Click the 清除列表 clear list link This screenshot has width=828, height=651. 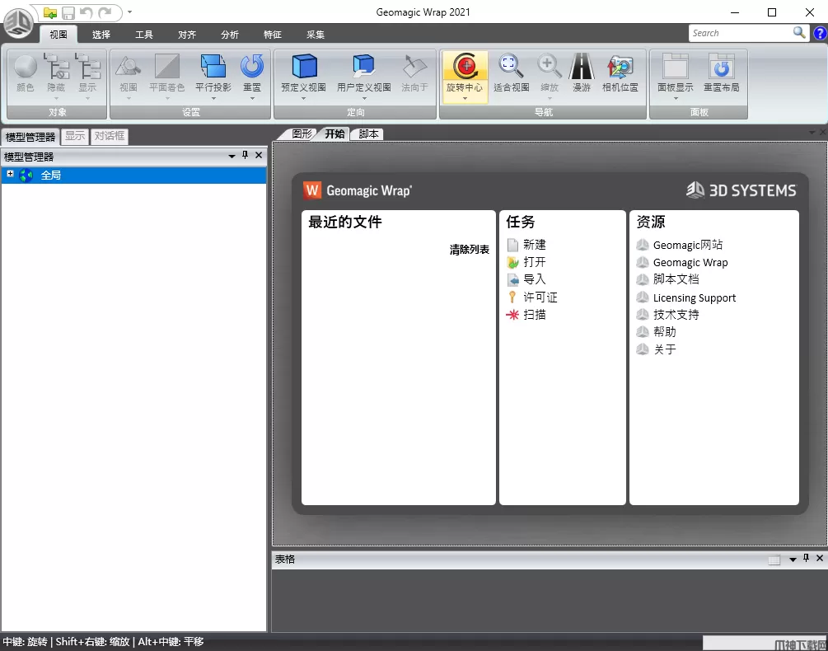click(x=469, y=250)
